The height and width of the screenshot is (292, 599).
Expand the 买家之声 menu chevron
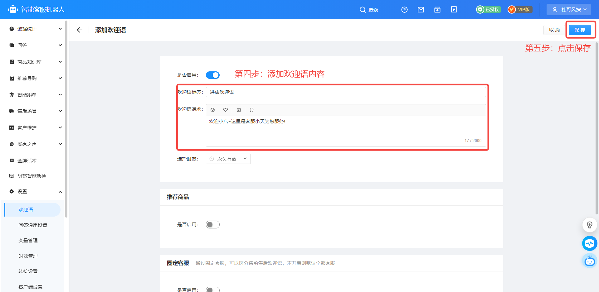pos(60,144)
